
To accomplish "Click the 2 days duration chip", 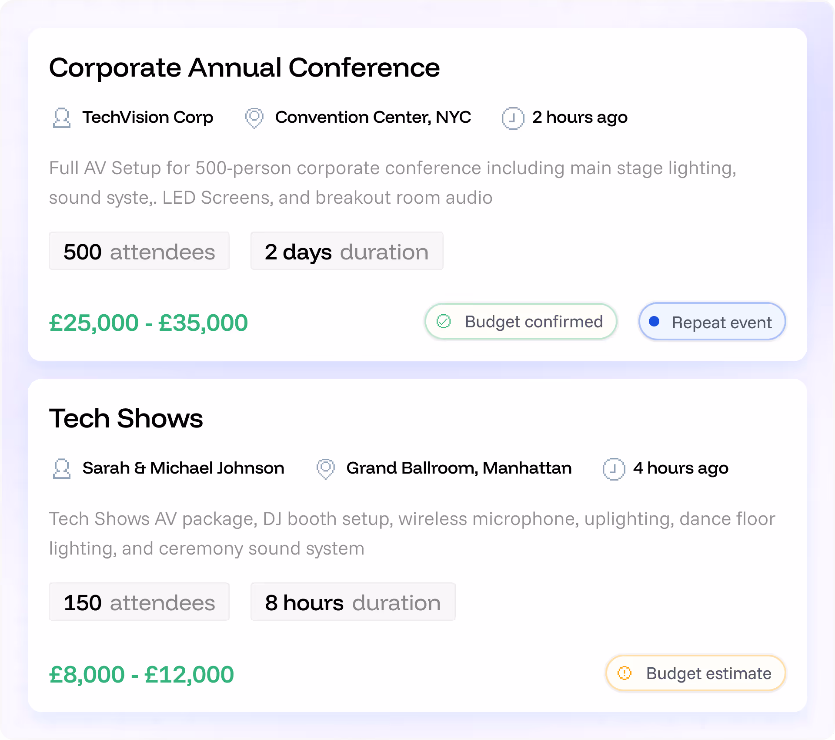I will click(x=347, y=251).
